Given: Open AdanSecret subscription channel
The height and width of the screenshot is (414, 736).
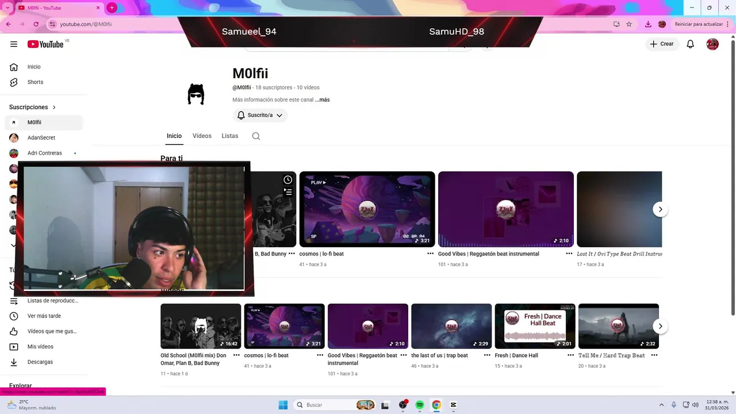Looking at the screenshot, I should coord(44,138).
